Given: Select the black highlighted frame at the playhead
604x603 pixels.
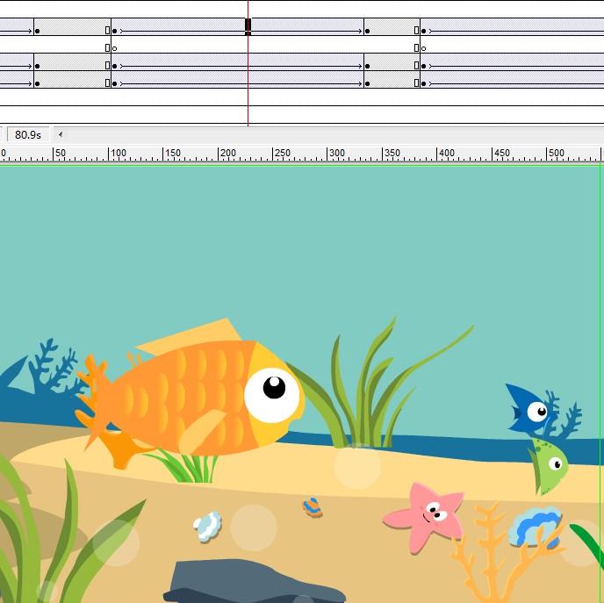Looking at the screenshot, I should pos(248,25).
